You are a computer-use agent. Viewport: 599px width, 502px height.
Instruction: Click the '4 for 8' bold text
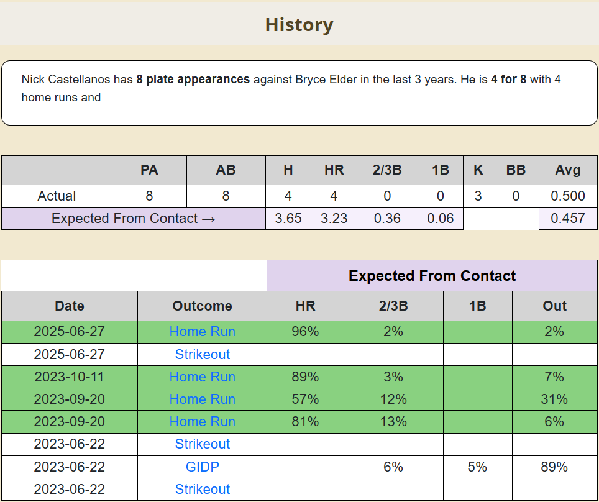click(508, 79)
